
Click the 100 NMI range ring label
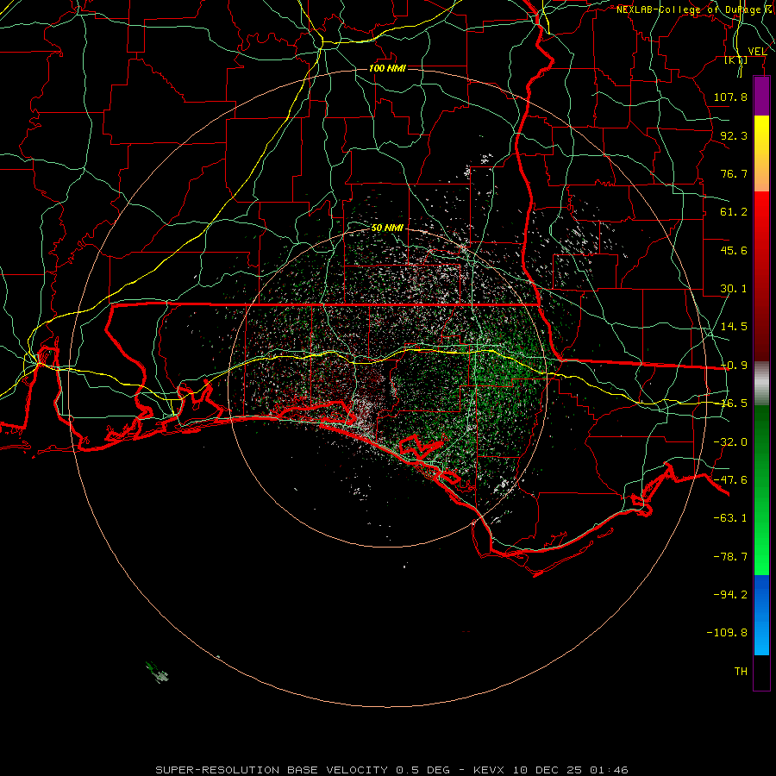387,68
